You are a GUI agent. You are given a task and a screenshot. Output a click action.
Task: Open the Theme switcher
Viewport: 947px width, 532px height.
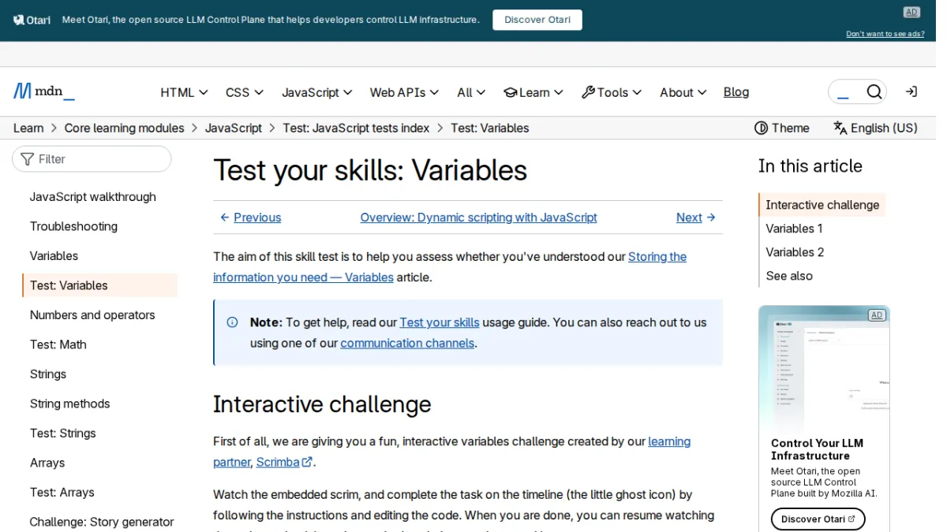click(782, 128)
